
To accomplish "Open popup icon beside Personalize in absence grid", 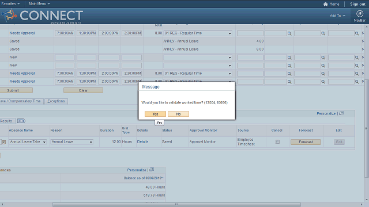I will pos(341,113).
